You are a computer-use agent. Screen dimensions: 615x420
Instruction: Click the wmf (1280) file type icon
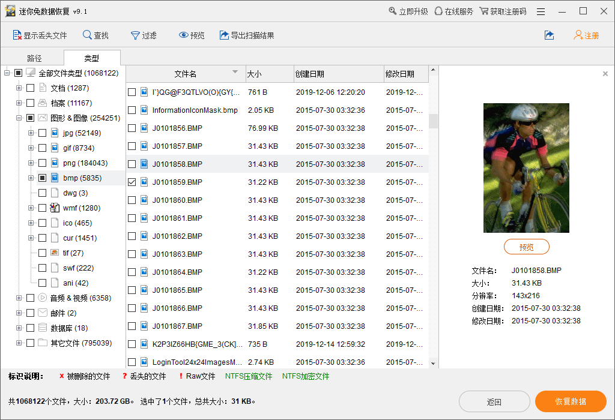click(55, 208)
